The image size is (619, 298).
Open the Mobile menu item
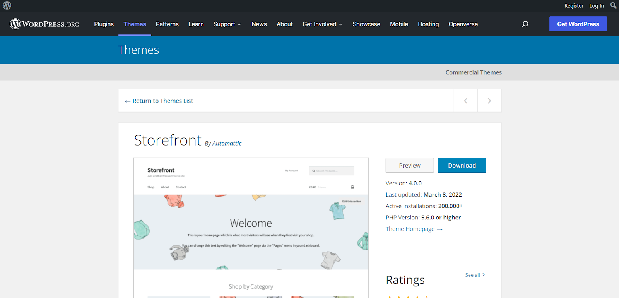399,24
